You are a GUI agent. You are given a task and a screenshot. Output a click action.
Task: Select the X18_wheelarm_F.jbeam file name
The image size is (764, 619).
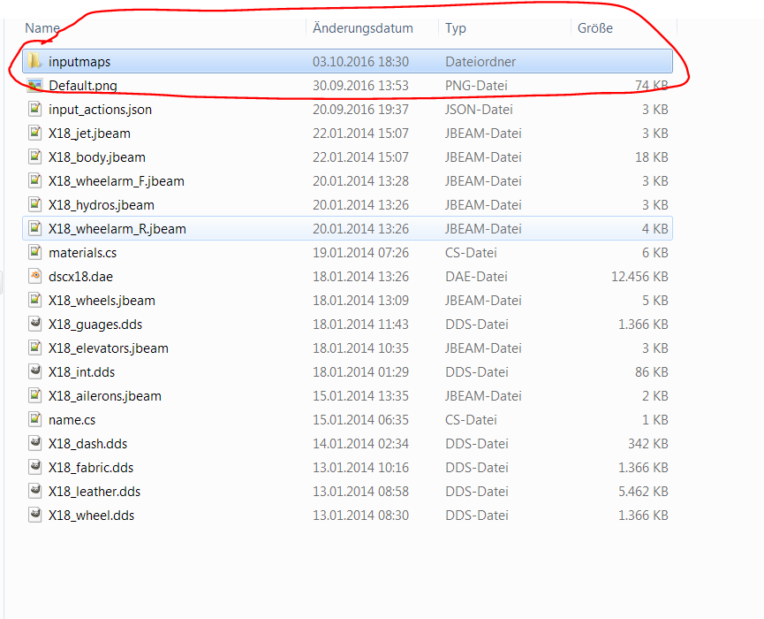tap(117, 181)
